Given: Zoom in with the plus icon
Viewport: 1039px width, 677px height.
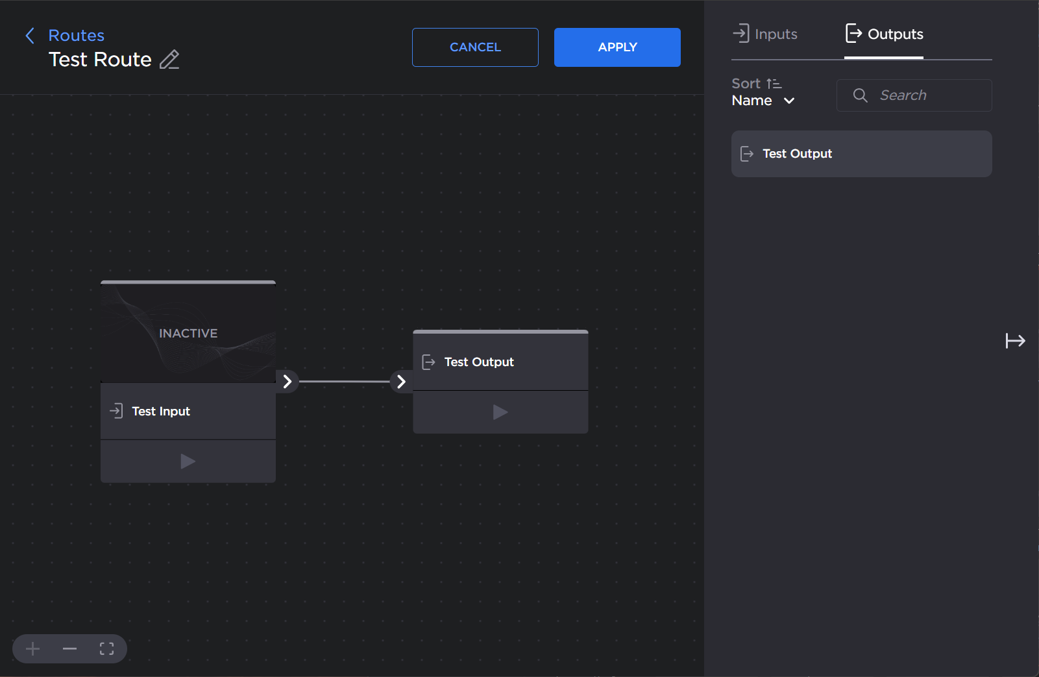Looking at the screenshot, I should (33, 648).
